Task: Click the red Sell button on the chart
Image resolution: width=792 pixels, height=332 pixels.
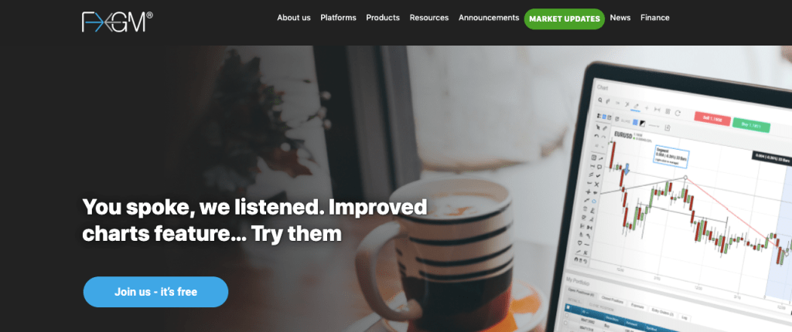Action: pos(712,119)
